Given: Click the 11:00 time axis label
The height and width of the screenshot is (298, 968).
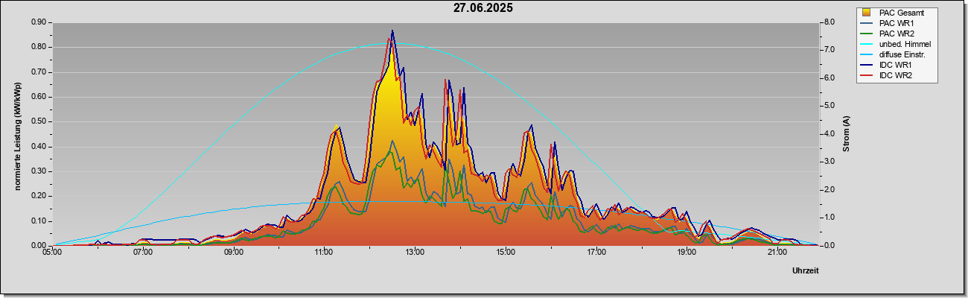Looking at the screenshot, I should (324, 252).
